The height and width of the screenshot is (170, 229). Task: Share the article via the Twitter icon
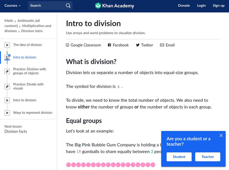tap(138, 45)
